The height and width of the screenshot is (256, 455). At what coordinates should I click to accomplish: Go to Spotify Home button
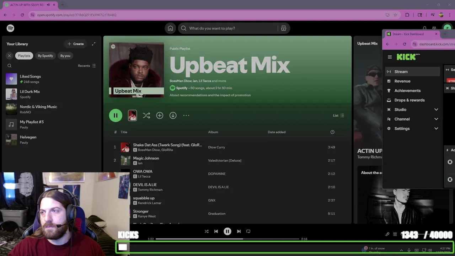point(170,28)
